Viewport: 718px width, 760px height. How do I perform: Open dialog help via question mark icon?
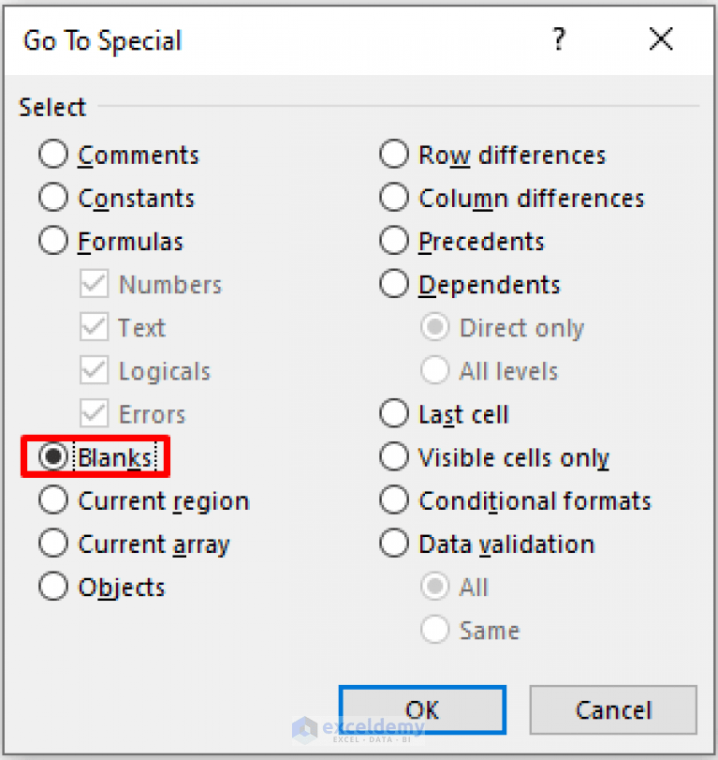(x=559, y=39)
